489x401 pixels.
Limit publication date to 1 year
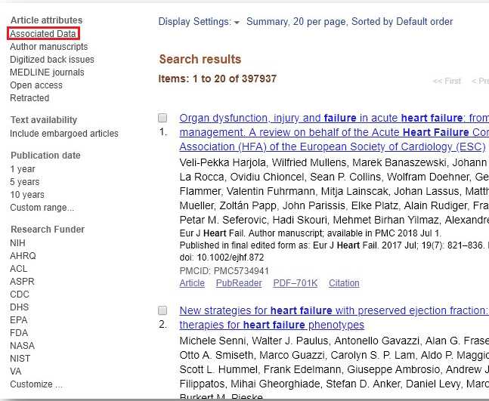tap(23, 169)
